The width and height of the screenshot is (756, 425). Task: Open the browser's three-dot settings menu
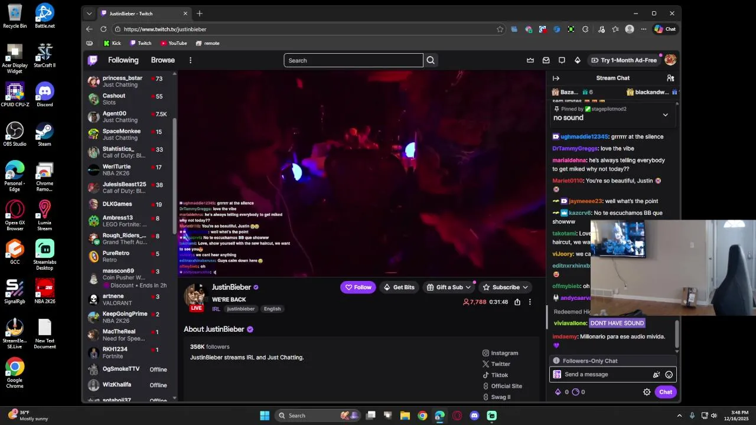click(644, 29)
